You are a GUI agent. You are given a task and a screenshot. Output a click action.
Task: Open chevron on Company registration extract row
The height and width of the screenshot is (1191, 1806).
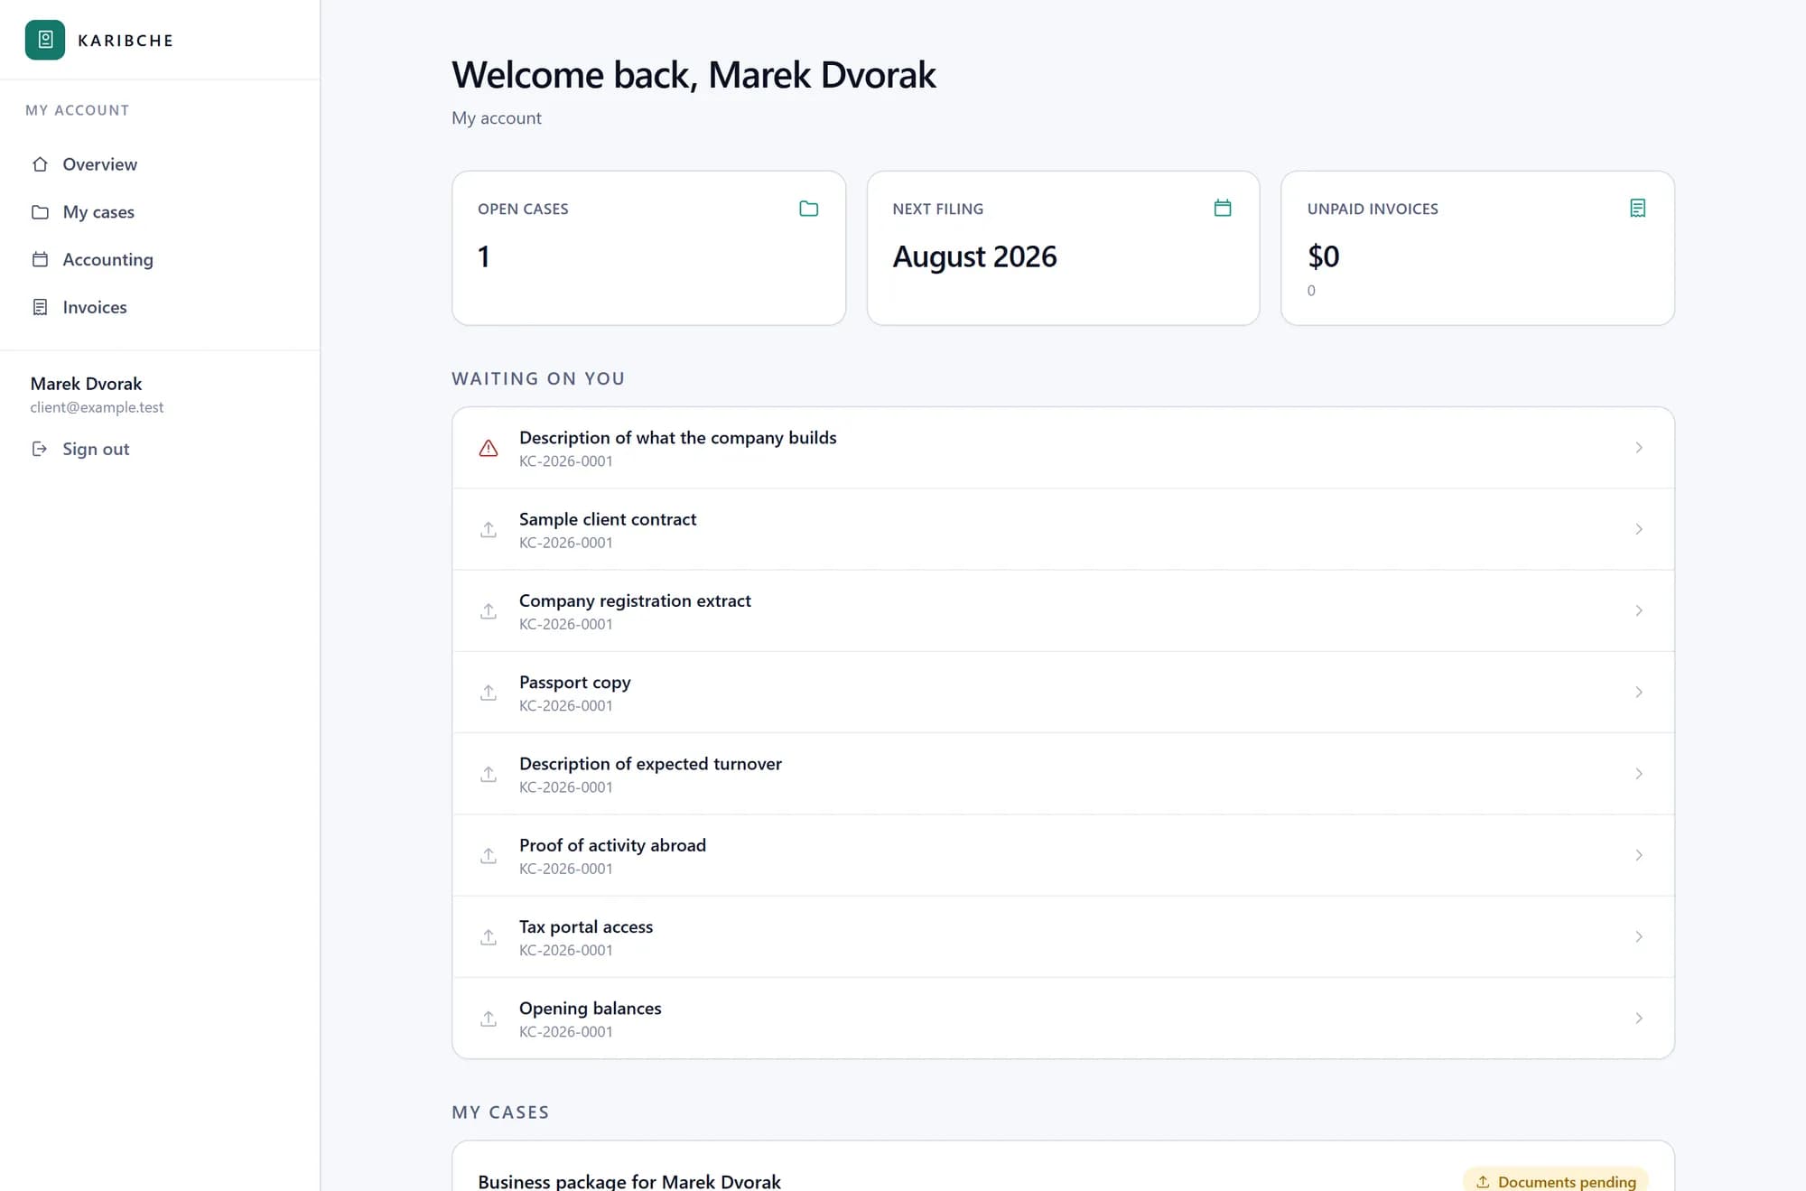click(x=1639, y=611)
